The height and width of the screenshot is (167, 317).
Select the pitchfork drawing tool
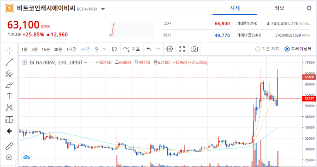(x=9, y=74)
